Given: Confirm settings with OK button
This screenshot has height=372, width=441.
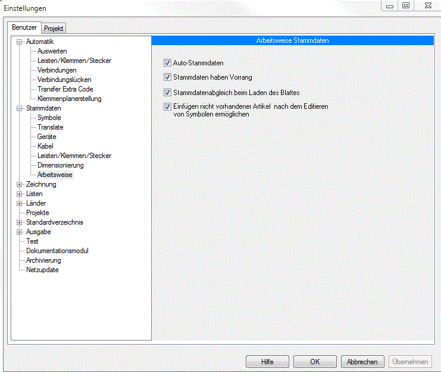Looking at the screenshot, I should click(x=315, y=362).
